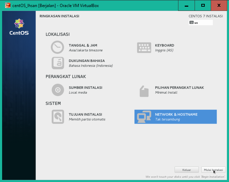Click Memilih partisi otomatis text

(87, 119)
